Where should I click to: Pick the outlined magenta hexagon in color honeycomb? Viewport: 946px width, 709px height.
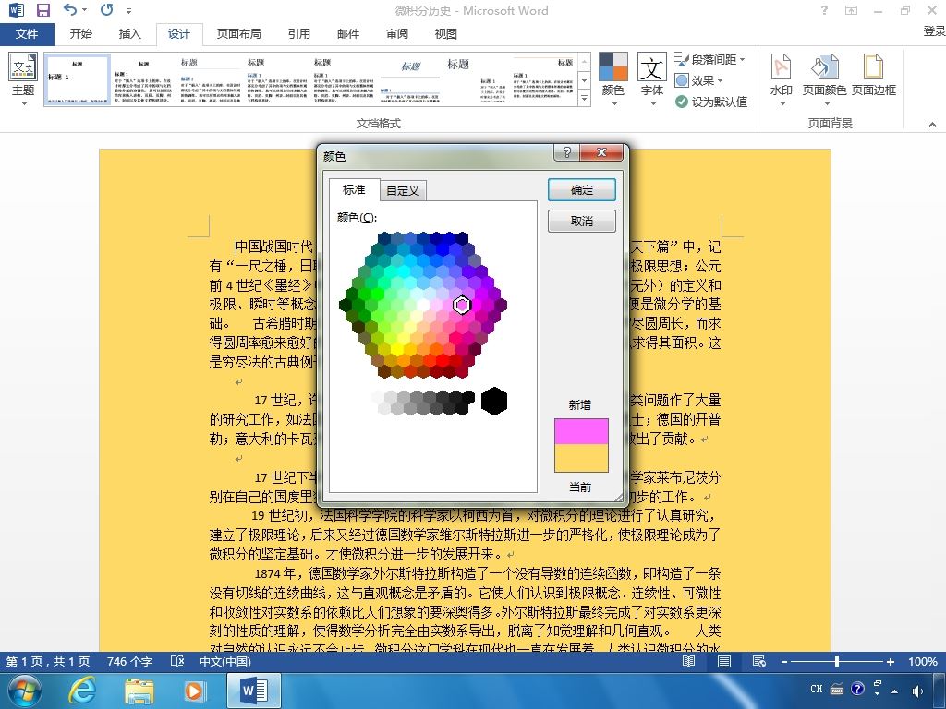click(x=462, y=305)
